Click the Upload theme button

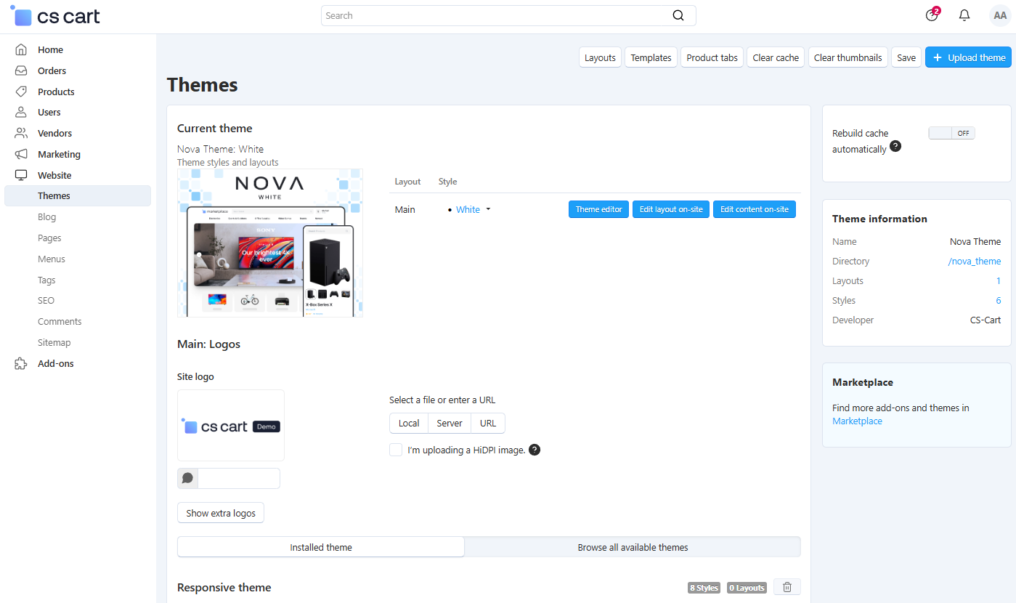[968, 57]
